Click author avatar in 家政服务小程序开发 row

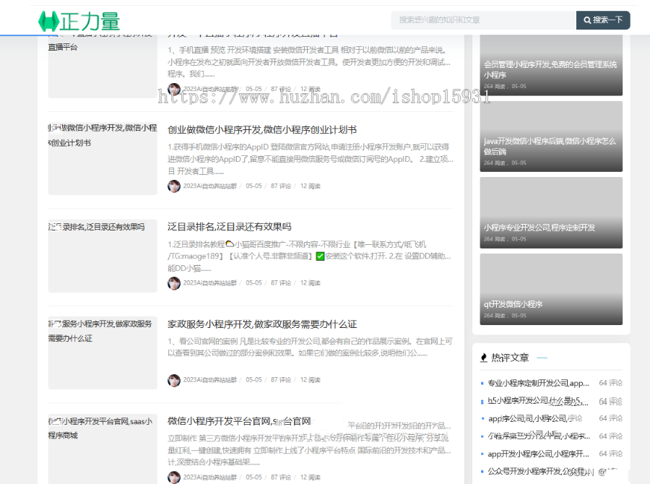coord(173,380)
